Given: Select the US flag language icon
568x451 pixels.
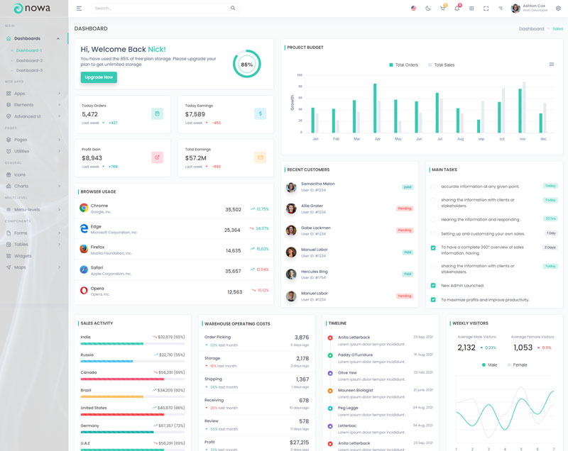Looking at the screenshot, I should pos(413,9).
